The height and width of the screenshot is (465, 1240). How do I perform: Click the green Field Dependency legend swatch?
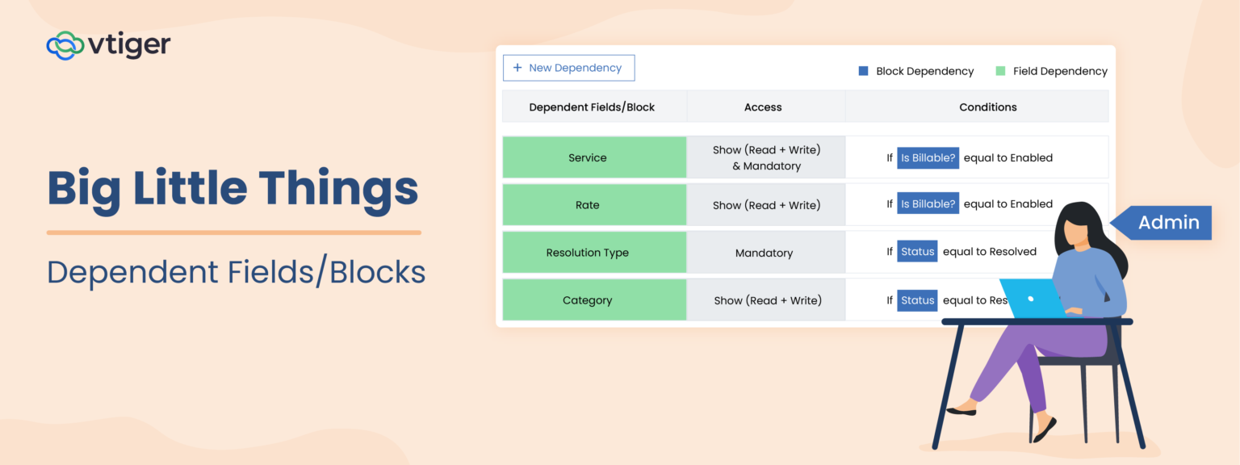pos(1000,71)
